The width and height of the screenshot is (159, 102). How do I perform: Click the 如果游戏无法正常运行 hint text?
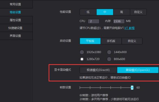coord(105,78)
